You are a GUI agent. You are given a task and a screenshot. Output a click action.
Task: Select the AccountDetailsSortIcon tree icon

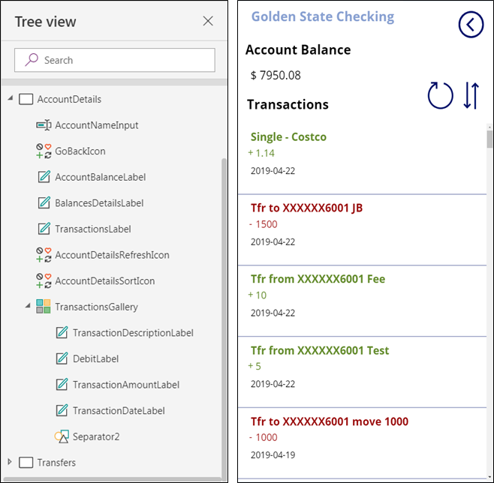44,280
